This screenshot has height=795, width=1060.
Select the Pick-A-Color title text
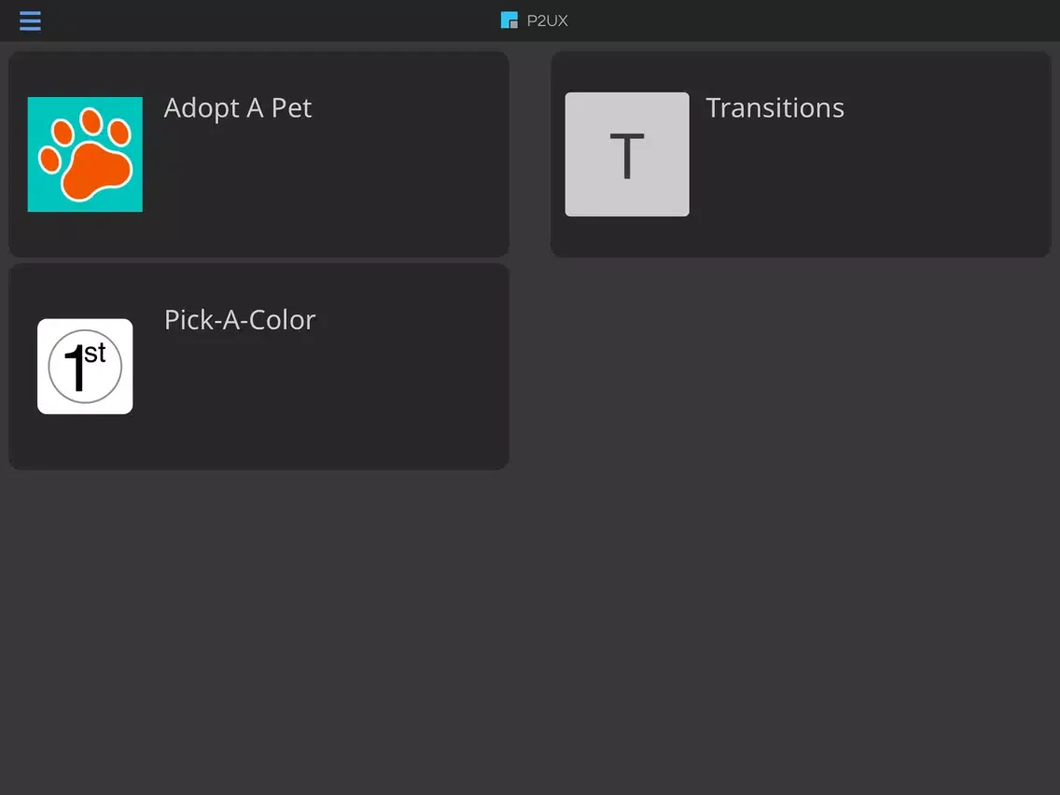tap(240, 320)
